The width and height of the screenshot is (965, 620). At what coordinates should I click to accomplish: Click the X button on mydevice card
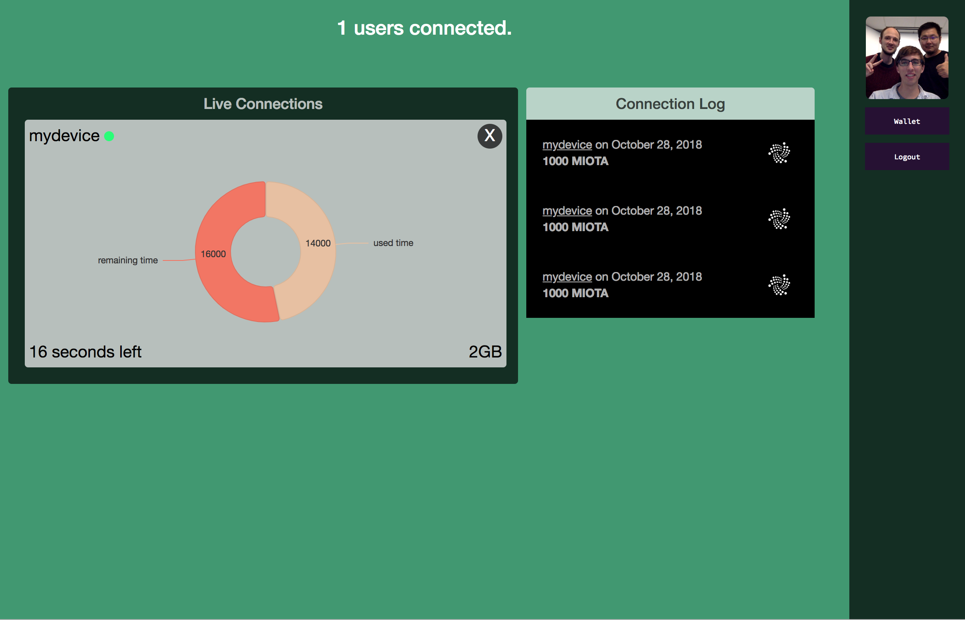490,136
